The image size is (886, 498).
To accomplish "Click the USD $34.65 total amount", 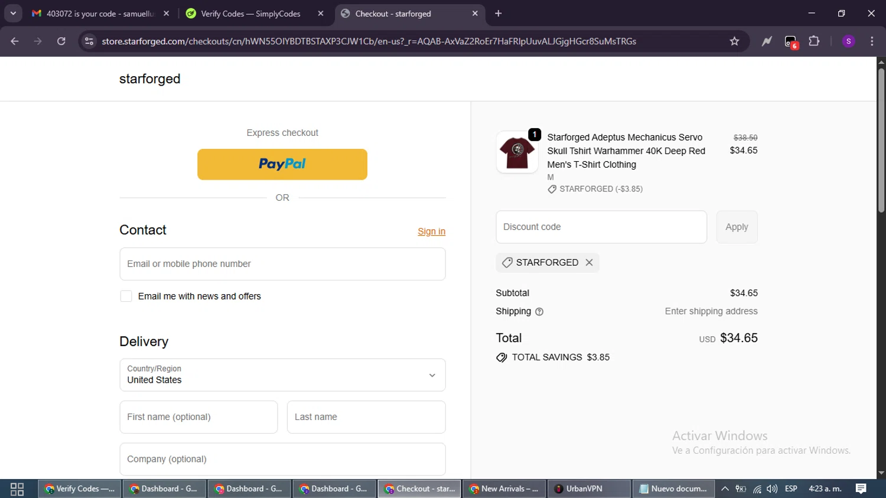I will [728, 338].
